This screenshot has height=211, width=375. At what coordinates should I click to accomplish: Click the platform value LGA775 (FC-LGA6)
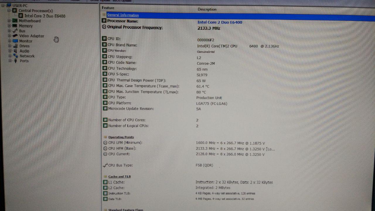click(212, 103)
